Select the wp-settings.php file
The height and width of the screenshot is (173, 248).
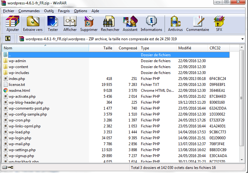22,150
